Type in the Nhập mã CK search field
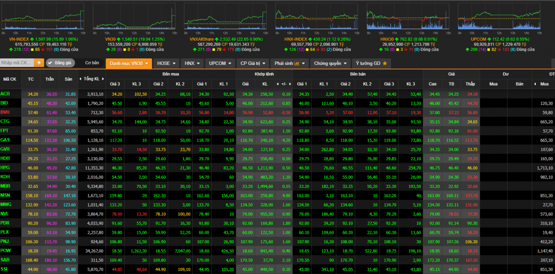The image size is (555, 274). [17, 63]
